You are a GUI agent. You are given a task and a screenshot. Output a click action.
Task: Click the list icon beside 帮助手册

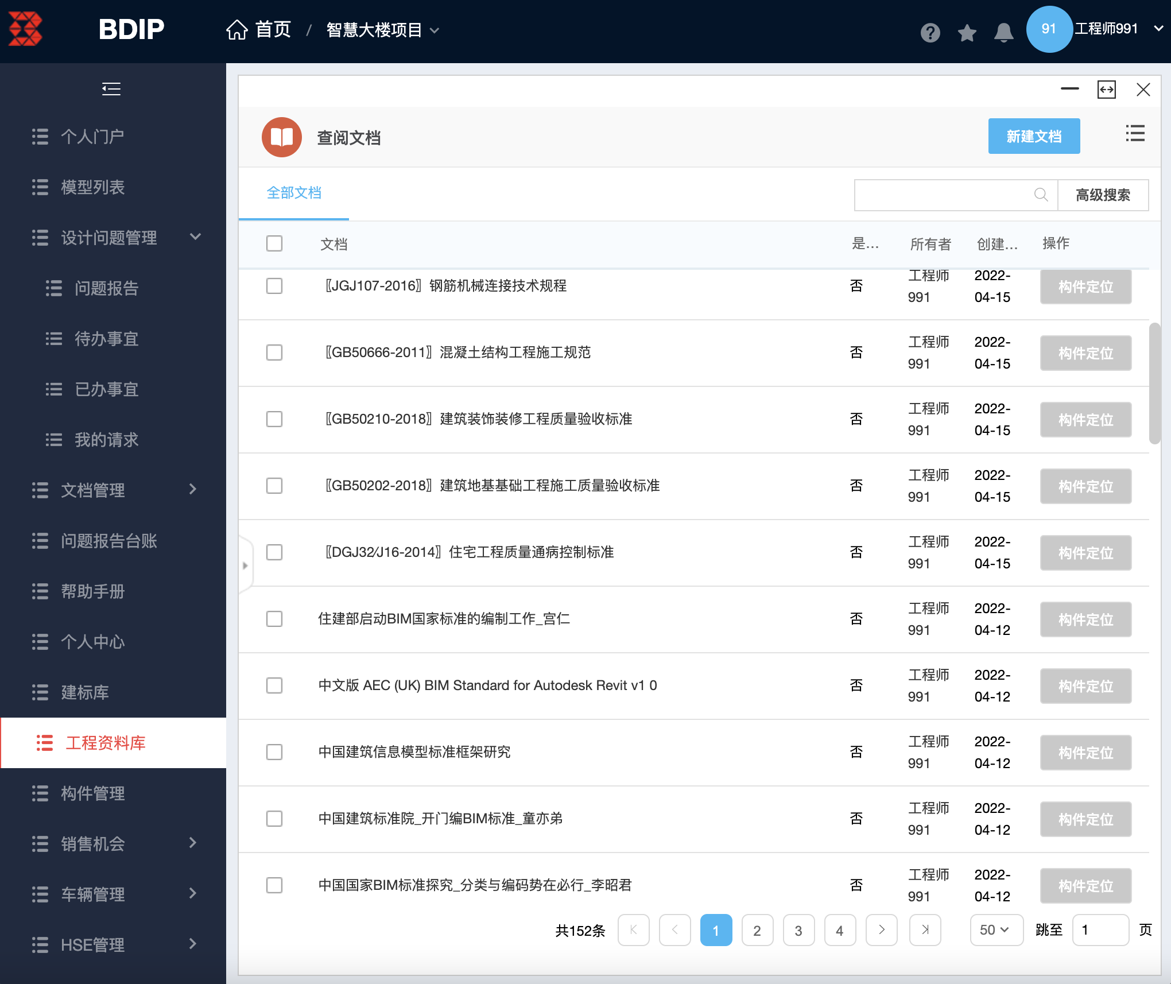click(40, 591)
